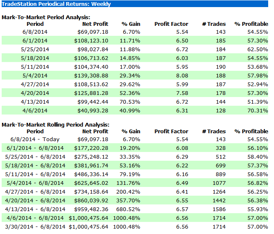Select the 4/27/2014 - 6/8/2014 rolling period
274x234 pixels.
[x=35, y=192]
